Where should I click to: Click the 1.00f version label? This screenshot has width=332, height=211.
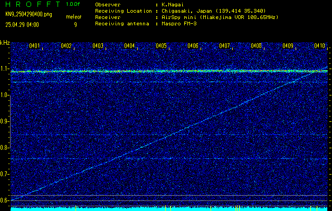pos(73,4)
